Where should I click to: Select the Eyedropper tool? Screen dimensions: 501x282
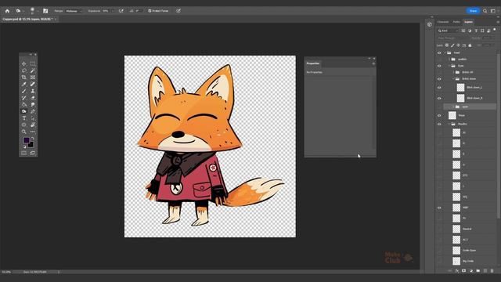click(24, 84)
